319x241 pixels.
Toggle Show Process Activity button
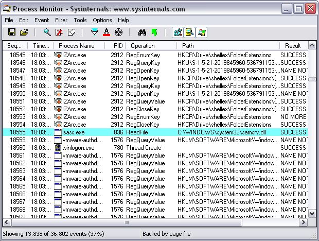click(201, 32)
